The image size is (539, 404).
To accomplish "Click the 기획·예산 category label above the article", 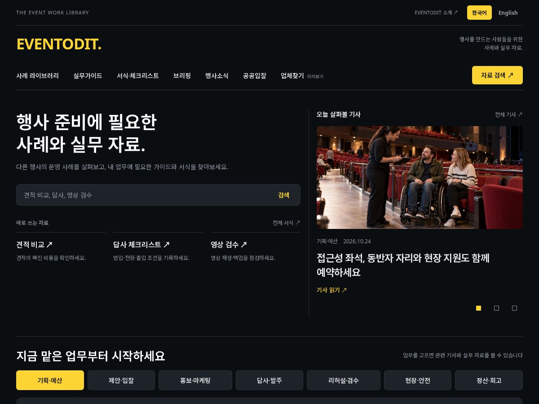I will [x=327, y=241].
